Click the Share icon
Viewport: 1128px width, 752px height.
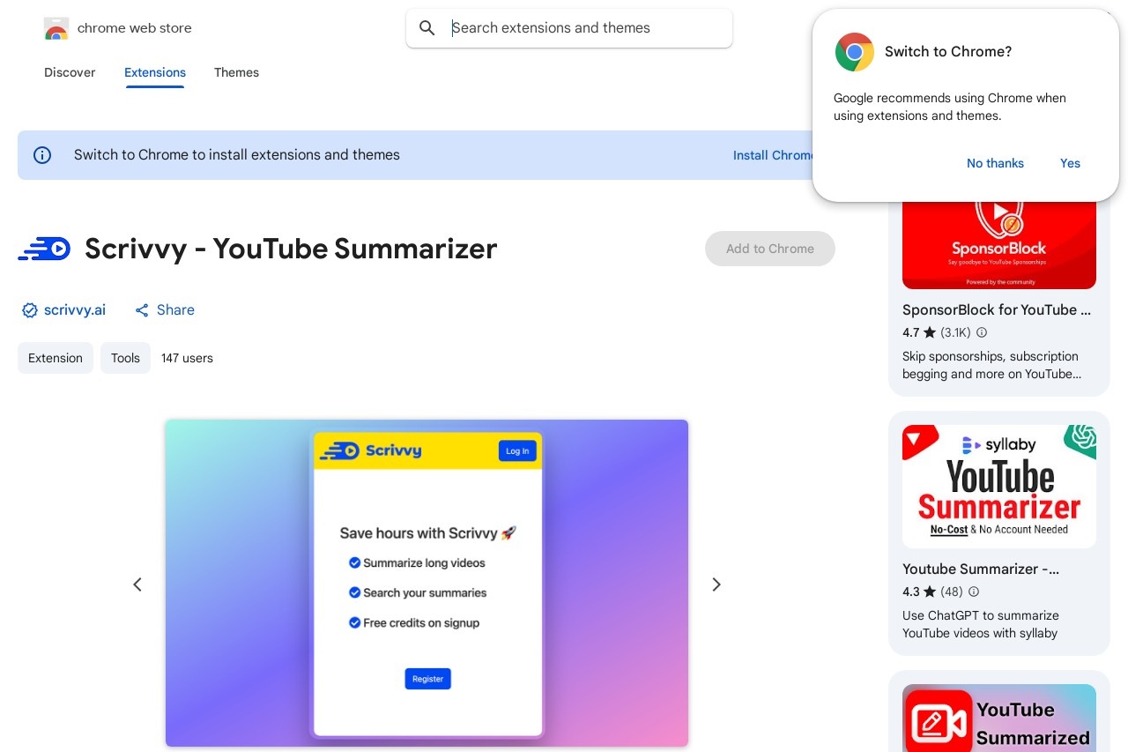point(142,310)
